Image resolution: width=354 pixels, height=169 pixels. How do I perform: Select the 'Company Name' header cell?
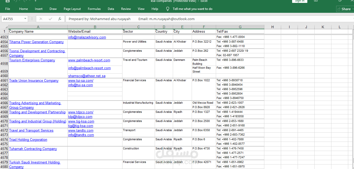tap(38, 31)
